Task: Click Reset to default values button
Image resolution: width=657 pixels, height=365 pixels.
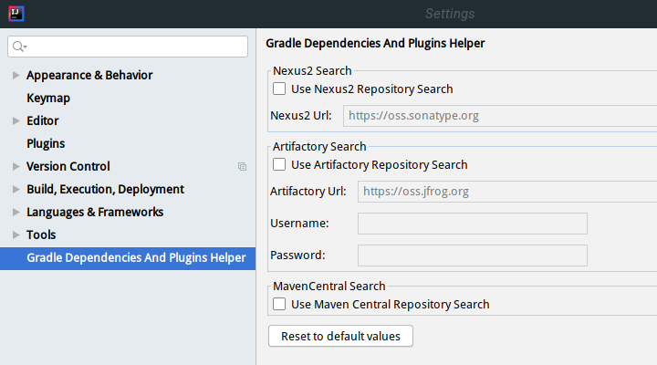Action: (x=340, y=336)
